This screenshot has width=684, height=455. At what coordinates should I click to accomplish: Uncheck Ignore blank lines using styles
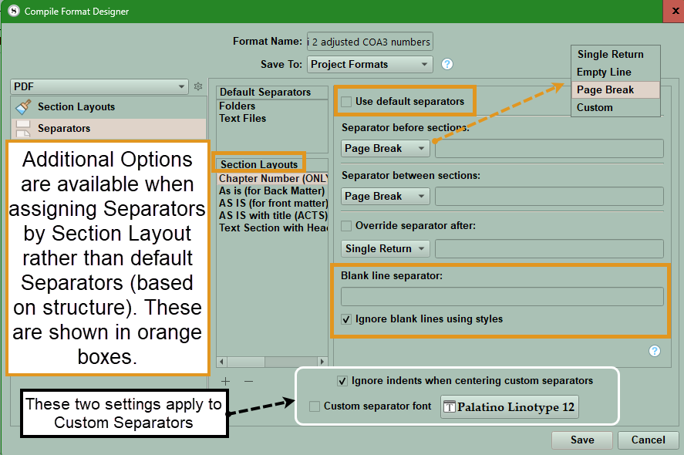click(347, 318)
